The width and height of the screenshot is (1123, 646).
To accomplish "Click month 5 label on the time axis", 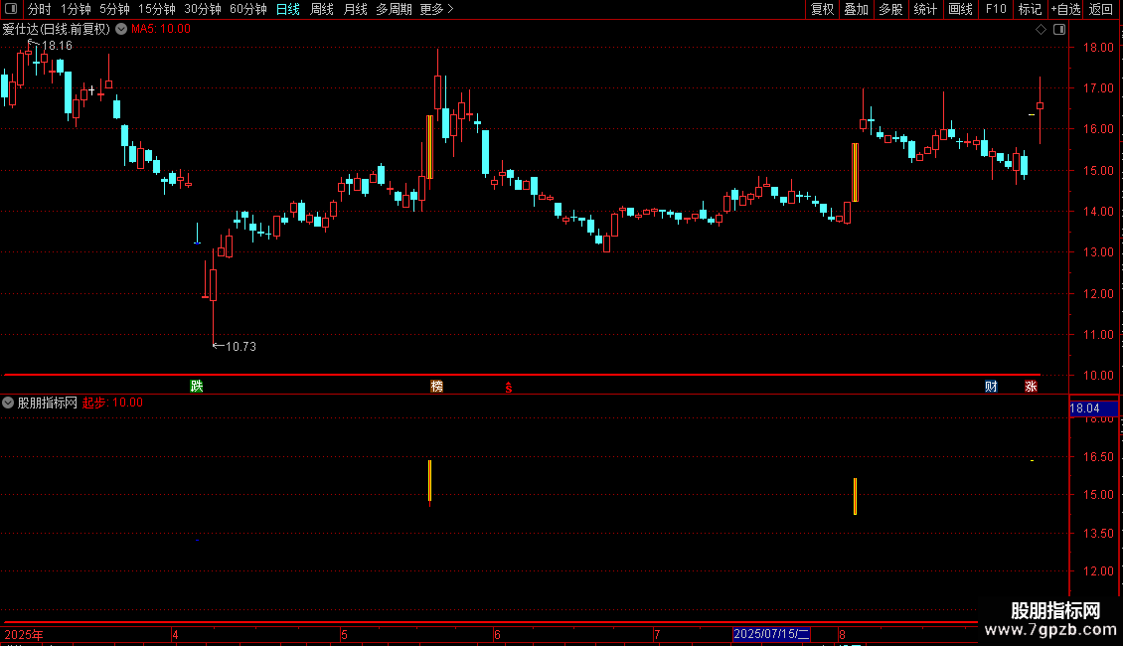I will (345, 634).
